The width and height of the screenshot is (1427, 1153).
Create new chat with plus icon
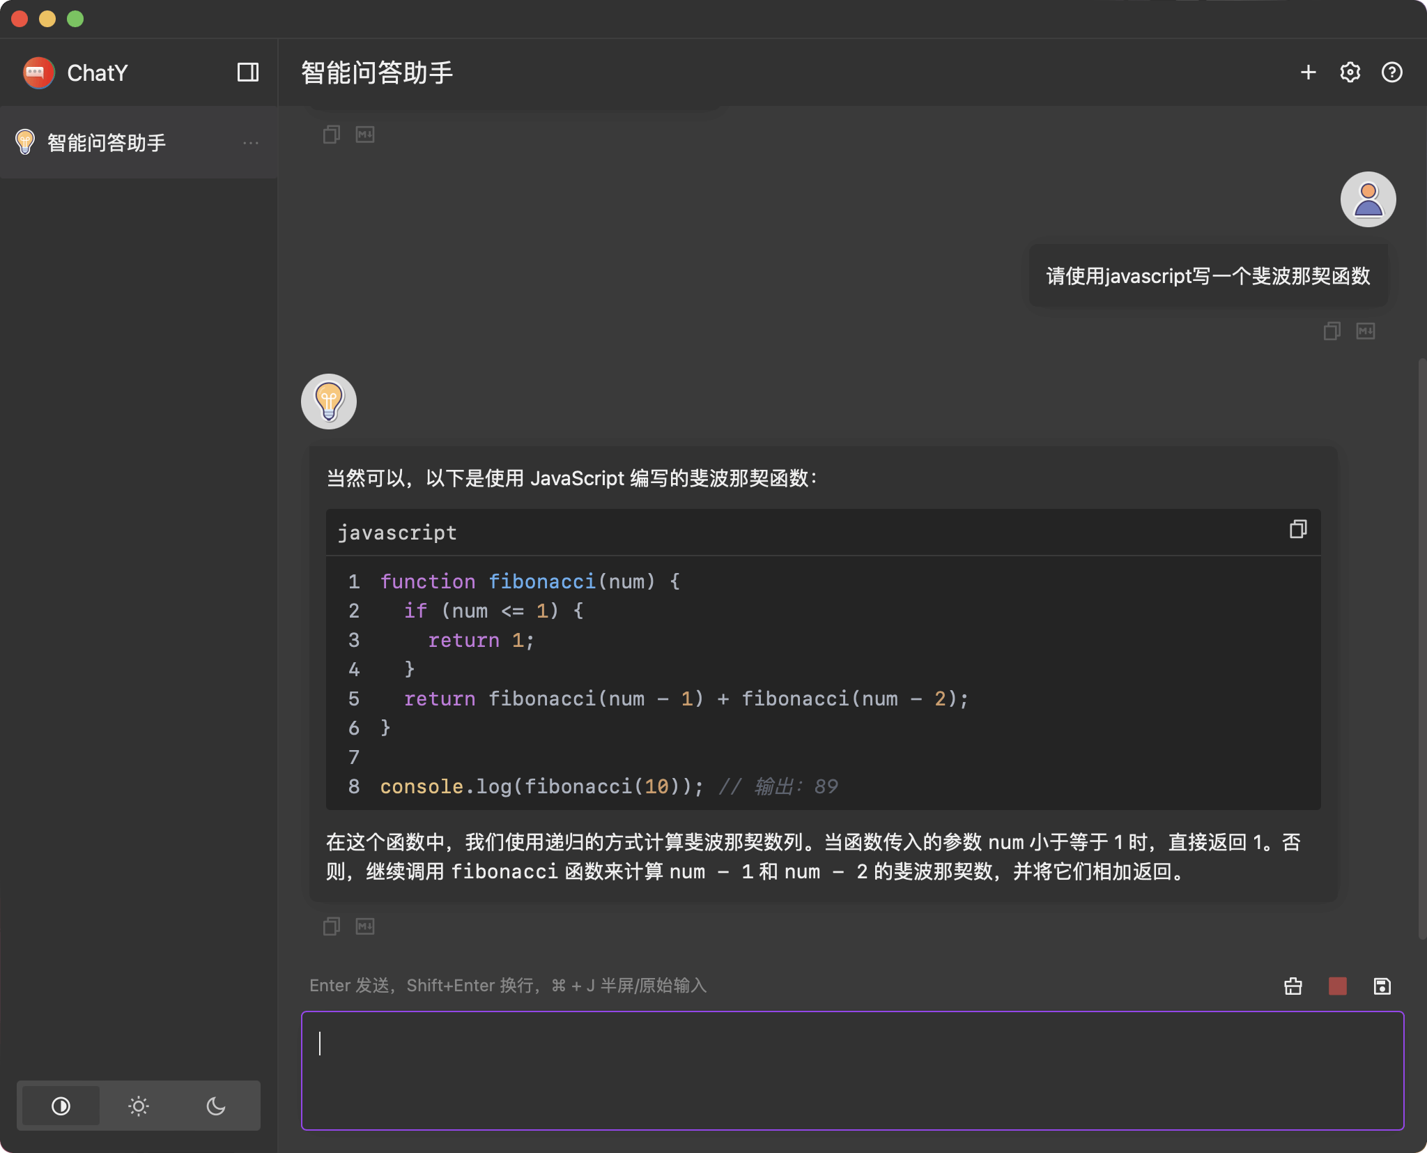coord(1308,72)
